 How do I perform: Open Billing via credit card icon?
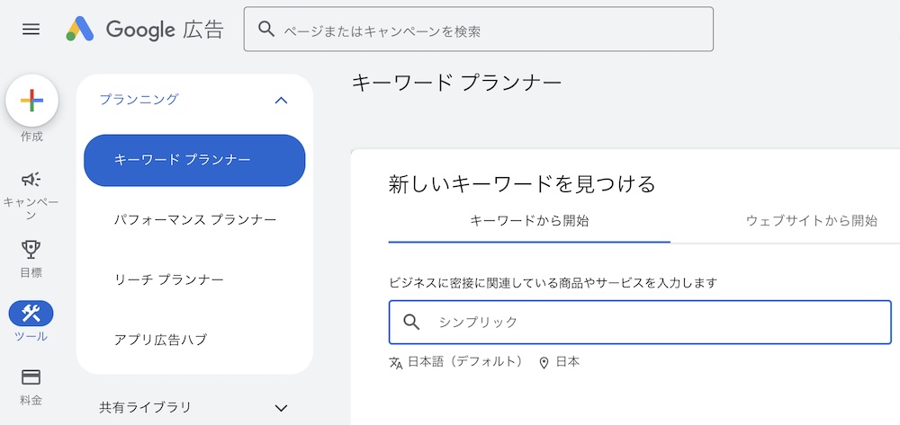click(x=31, y=377)
